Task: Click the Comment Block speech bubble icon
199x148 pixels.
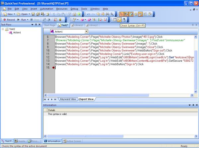Action: point(98,14)
